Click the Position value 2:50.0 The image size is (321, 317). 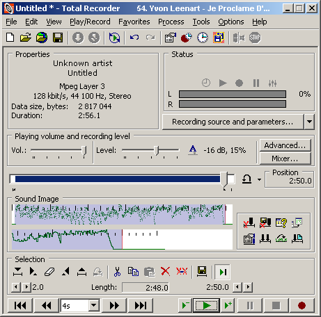coord(300,181)
